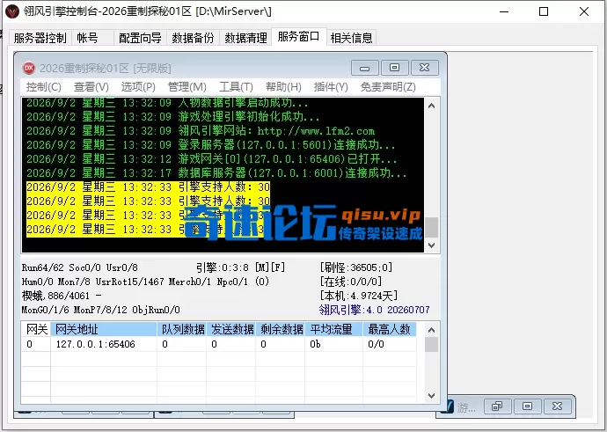
Task: Switch to the 帐号 tab
Action: 92,38
